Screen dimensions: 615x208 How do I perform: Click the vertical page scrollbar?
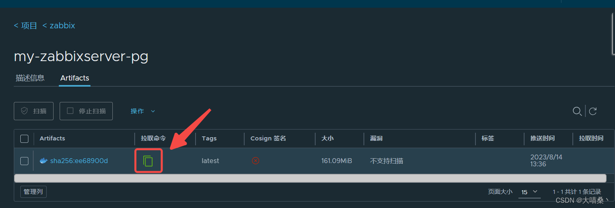pos(613,34)
